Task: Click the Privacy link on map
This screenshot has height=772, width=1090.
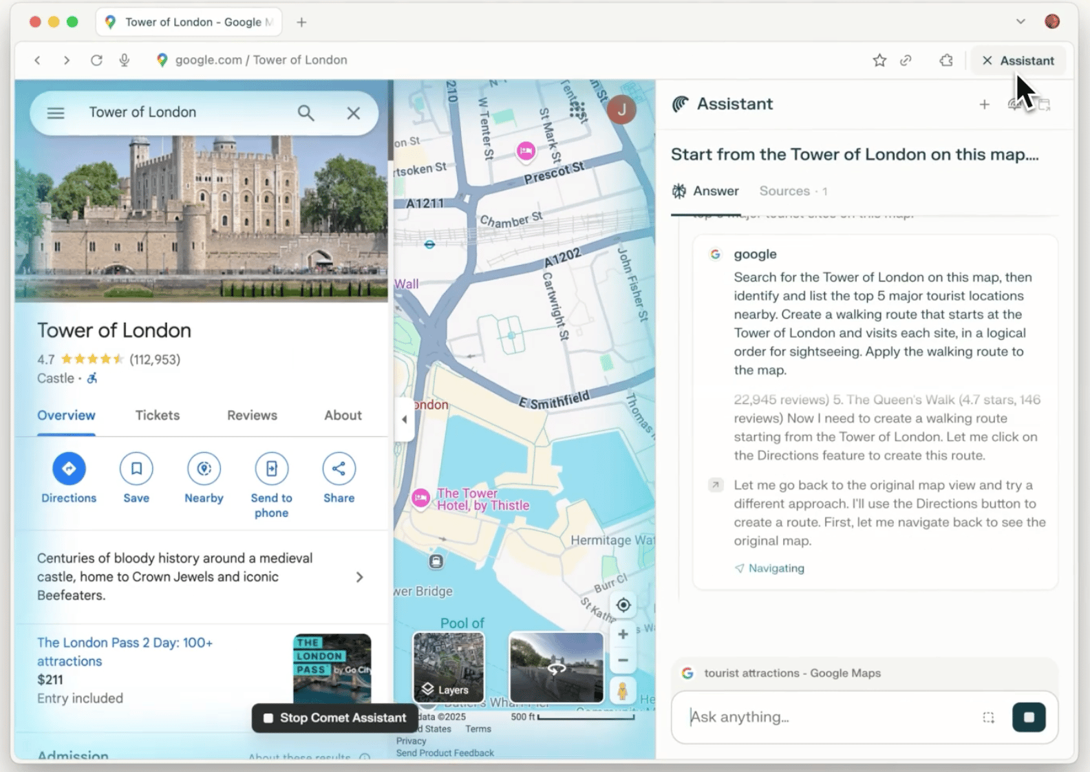Action: (412, 741)
